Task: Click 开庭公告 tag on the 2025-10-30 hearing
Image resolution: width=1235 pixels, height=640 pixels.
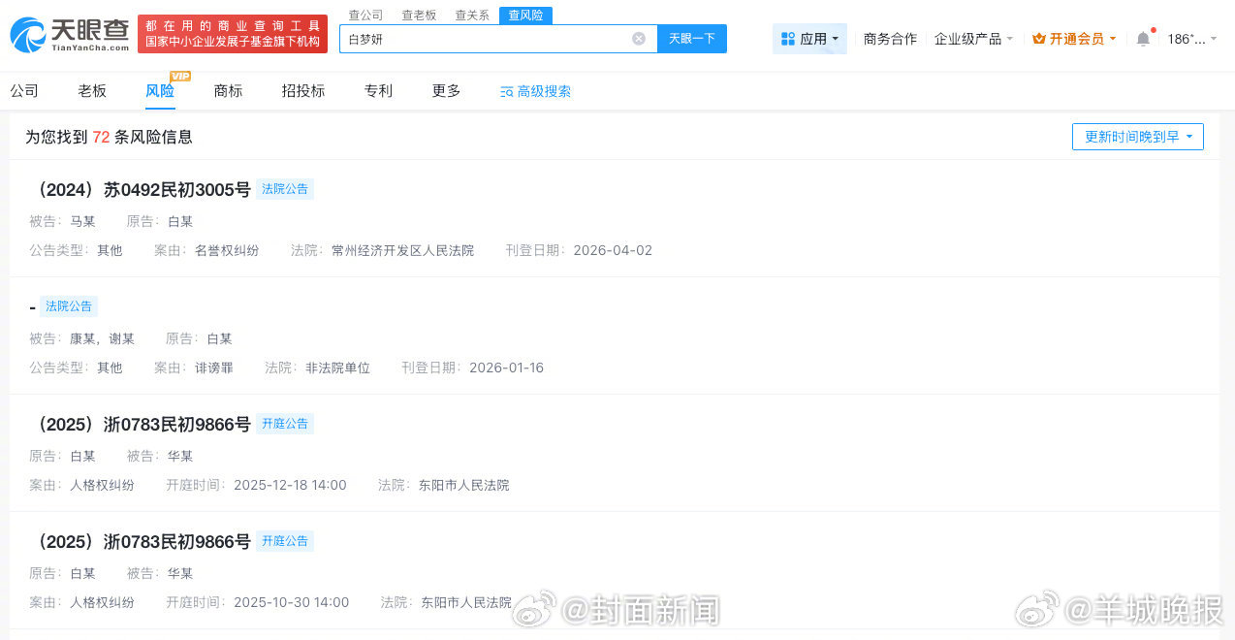Action: (285, 541)
